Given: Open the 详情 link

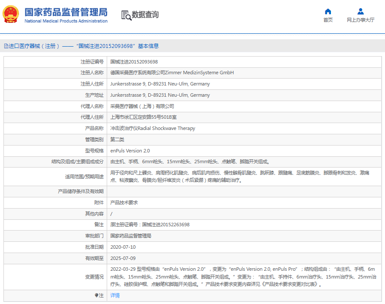Looking at the screenshot, I should tap(115, 295).
